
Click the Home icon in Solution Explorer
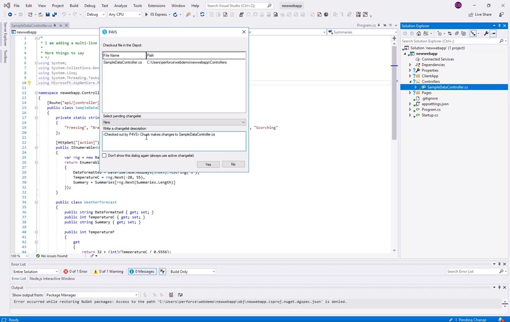(419, 33)
